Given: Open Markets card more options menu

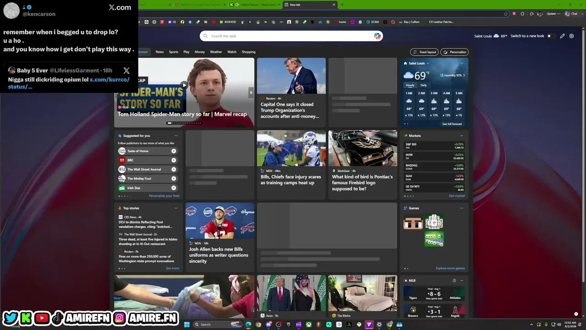Looking at the screenshot, I should (461, 136).
